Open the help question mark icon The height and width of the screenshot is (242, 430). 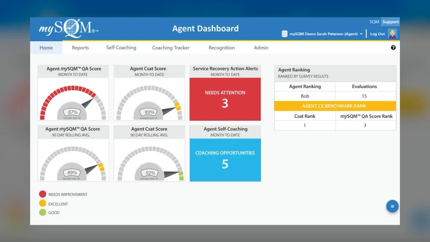coord(393,48)
